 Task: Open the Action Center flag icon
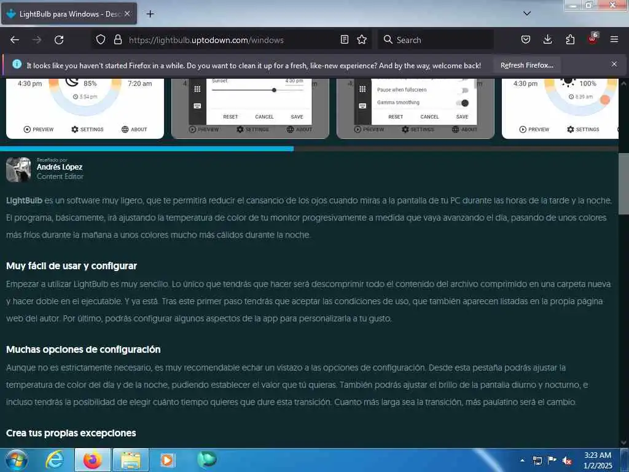click(x=552, y=460)
